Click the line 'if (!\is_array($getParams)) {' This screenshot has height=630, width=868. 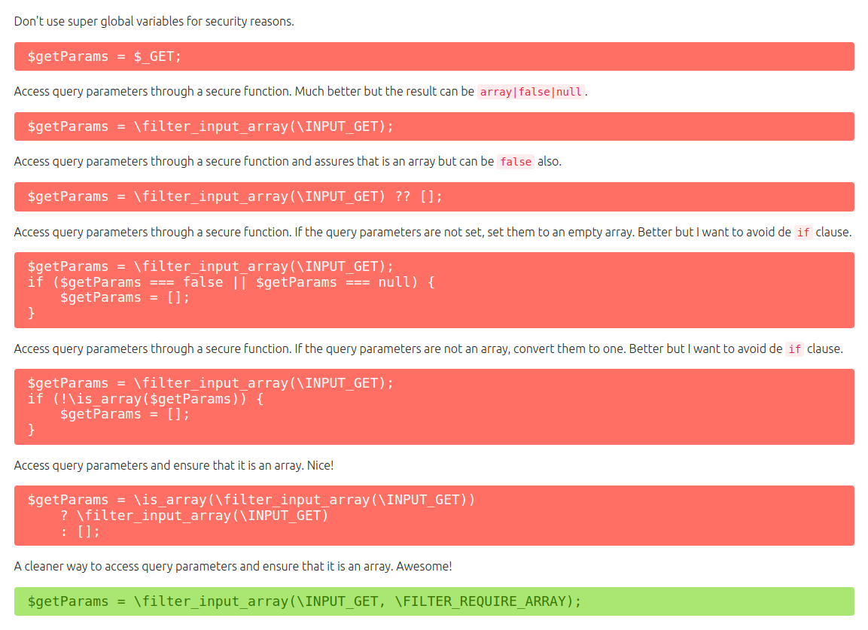point(145,399)
